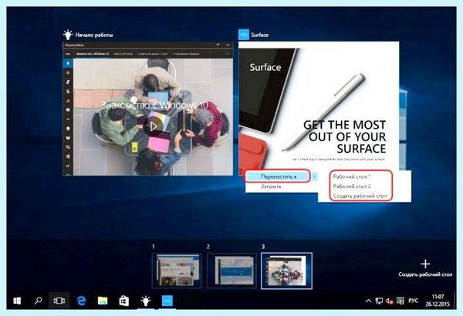
Task: Open taskbar search magnifier
Action: [x=38, y=301]
